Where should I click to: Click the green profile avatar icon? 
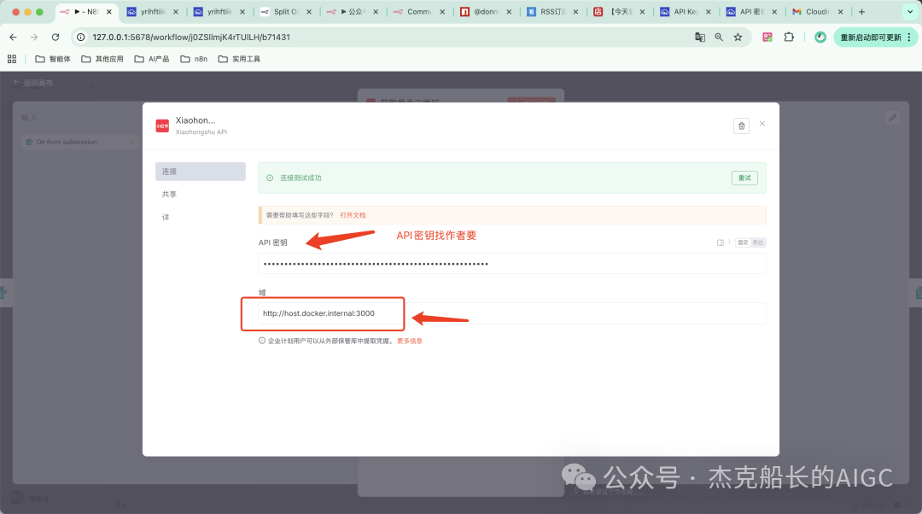pyautogui.click(x=820, y=37)
